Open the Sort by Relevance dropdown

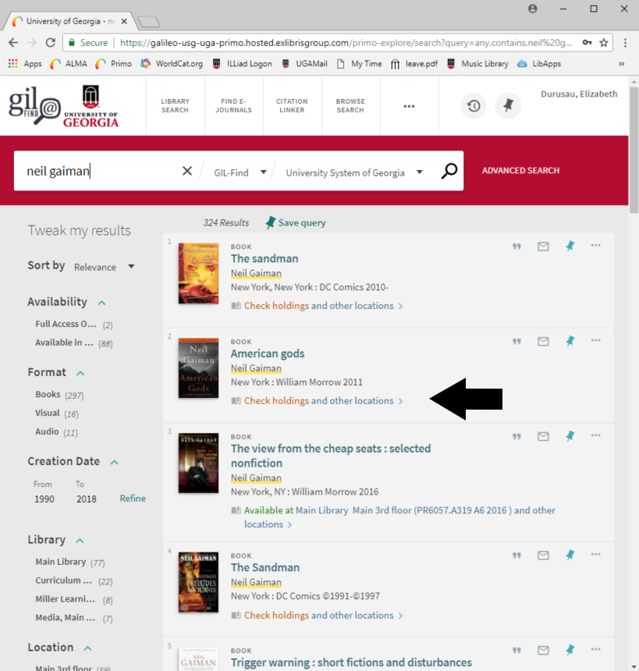point(105,267)
